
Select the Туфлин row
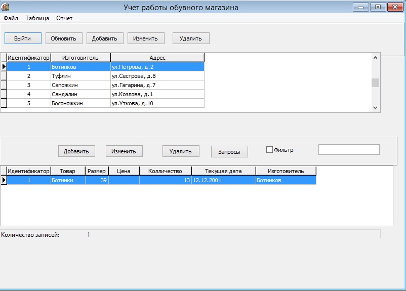pyautogui.click(x=105, y=76)
